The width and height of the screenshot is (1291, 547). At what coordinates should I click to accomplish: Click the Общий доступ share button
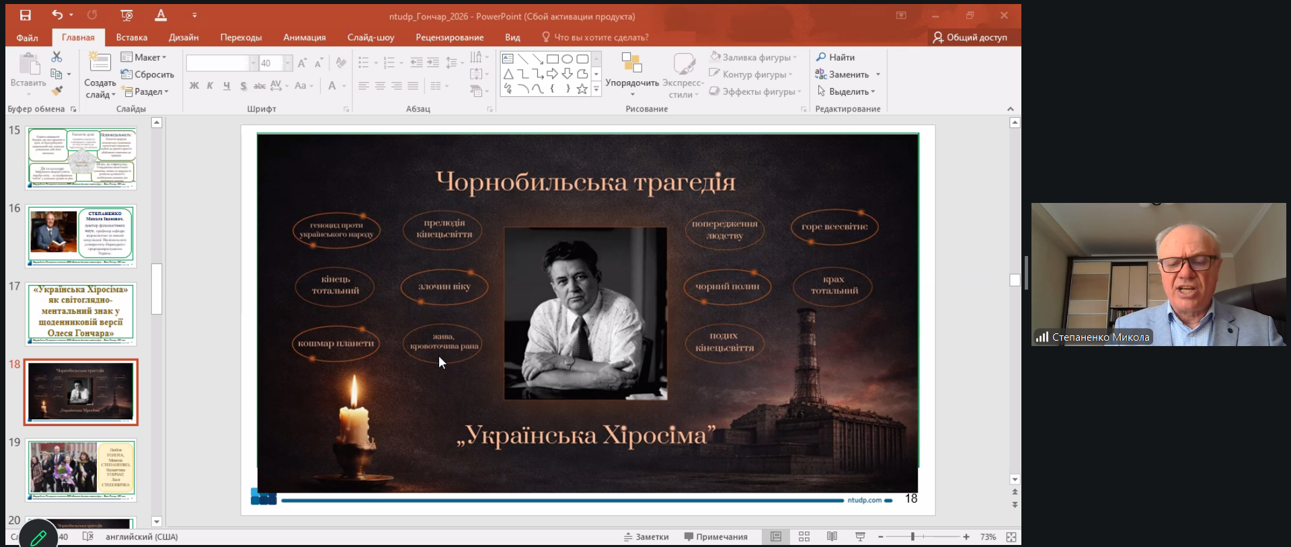(x=969, y=38)
